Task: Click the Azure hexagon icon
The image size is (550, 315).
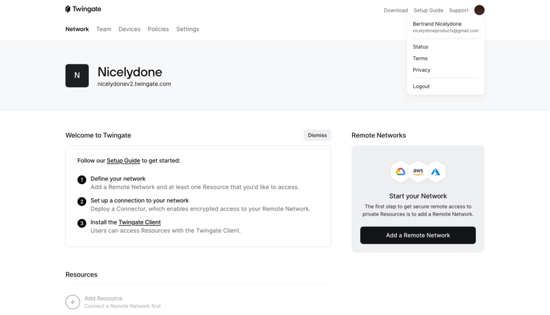Action: [436, 172]
